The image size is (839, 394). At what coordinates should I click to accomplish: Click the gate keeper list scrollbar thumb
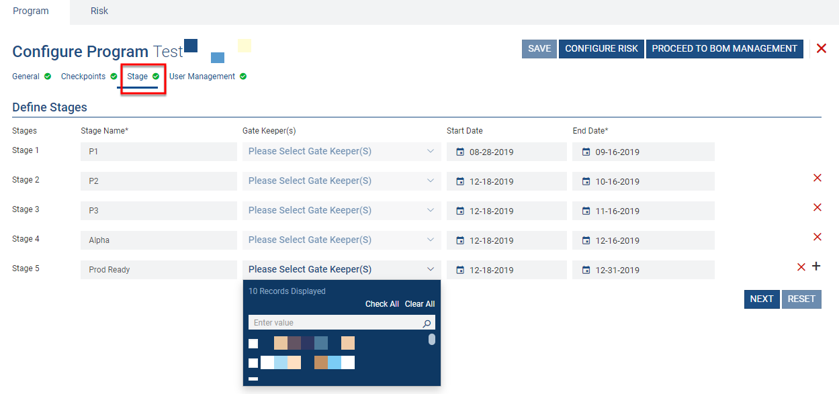tap(432, 340)
